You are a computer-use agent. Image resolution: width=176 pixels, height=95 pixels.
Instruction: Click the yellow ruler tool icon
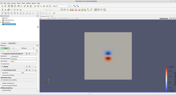pyautogui.click(x=54, y=13)
